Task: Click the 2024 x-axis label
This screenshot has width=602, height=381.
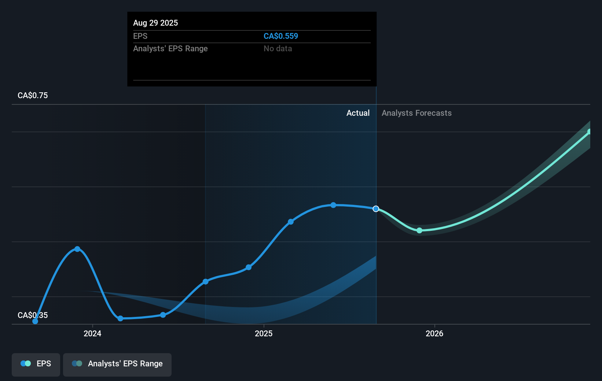Action: (x=92, y=333)
